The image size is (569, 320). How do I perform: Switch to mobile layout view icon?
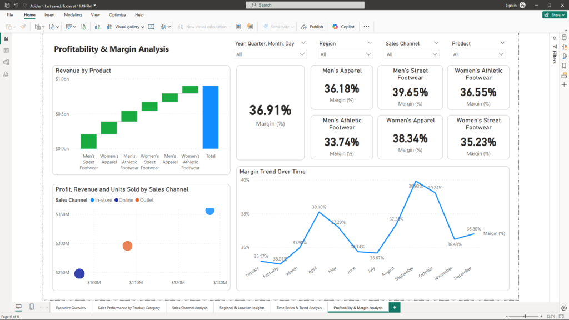(x=32, y=307)
